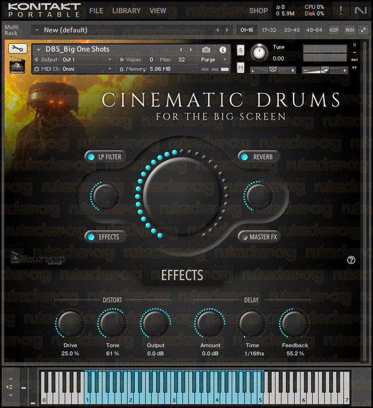Viewport: 373px width, 408px height.
Task: Show instrument info with the i icon
Action: (x=223, y=50)
